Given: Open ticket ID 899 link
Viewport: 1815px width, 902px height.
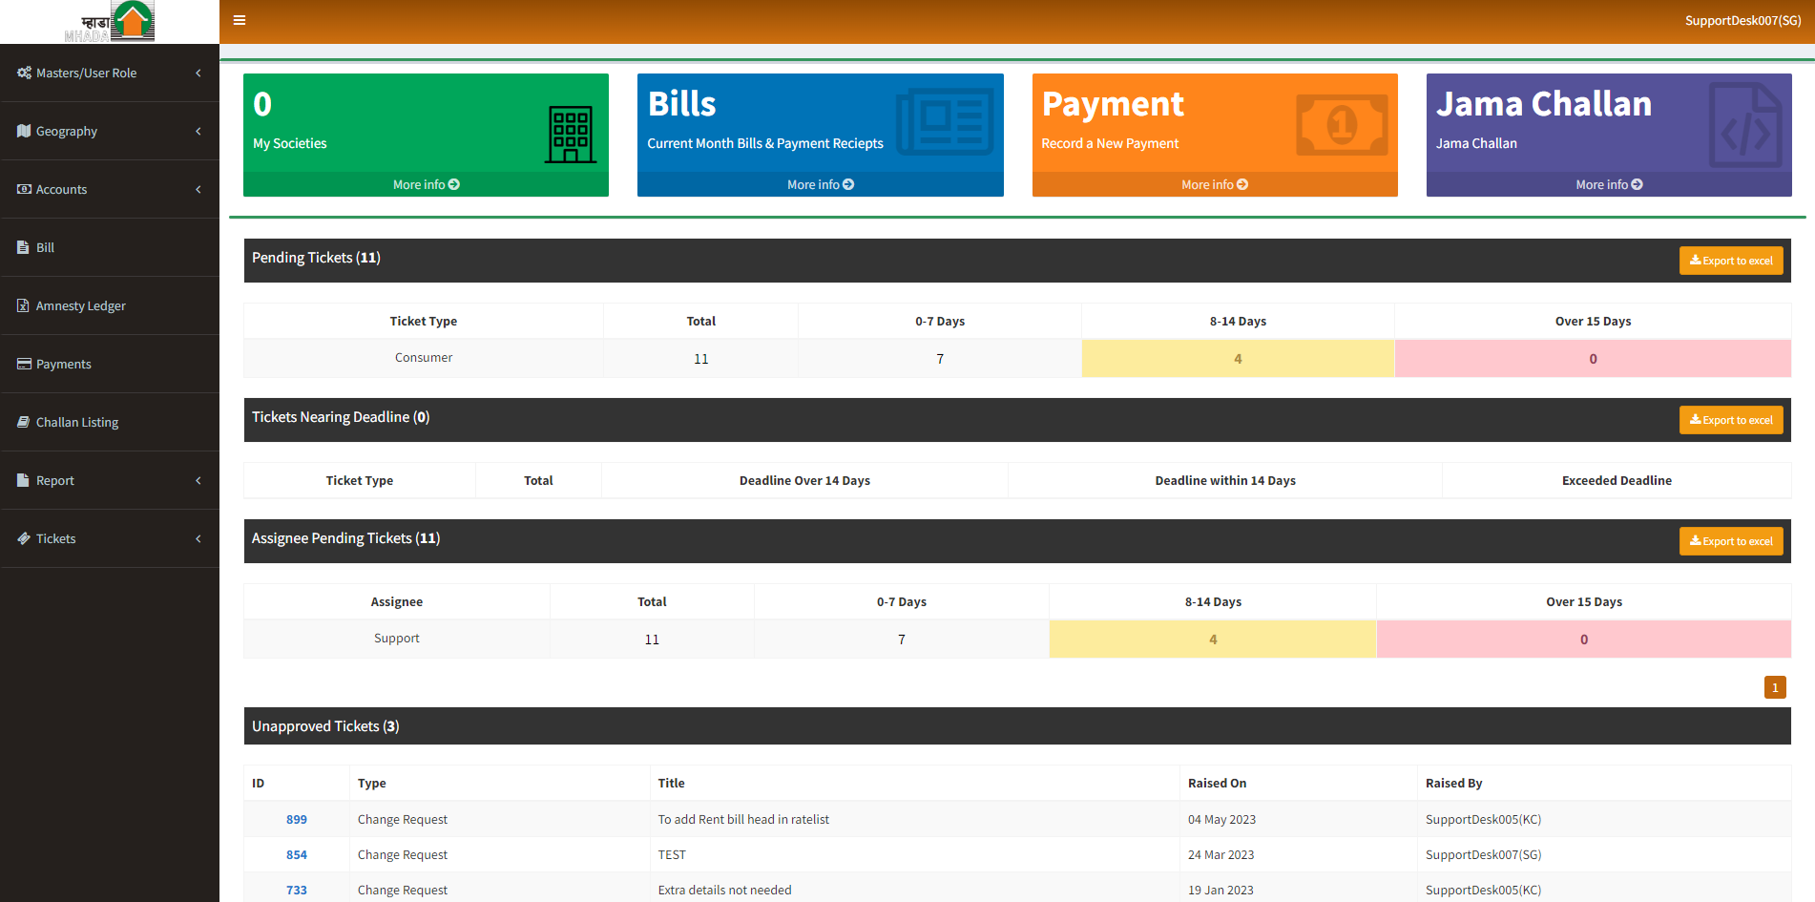Looking at the screenshot, I should click(x=296, y=819).
